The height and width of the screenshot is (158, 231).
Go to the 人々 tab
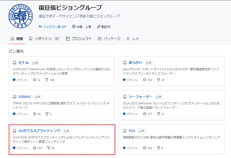point(133,39)
